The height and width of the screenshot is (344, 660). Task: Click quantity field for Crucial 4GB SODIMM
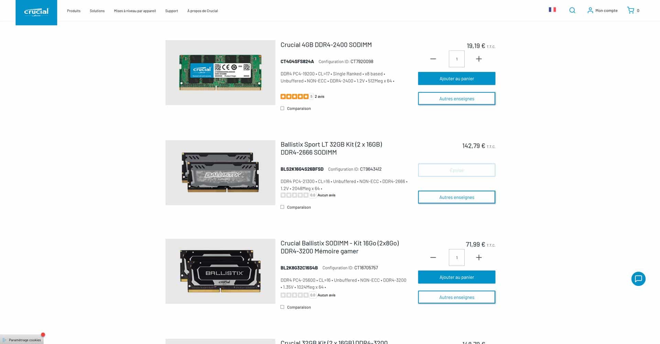pyautogui.click(x=456, y=59)
